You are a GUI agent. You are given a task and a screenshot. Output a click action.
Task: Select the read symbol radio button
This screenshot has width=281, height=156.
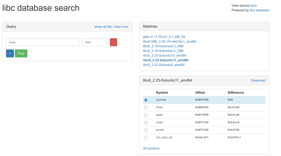click(146, 123)
